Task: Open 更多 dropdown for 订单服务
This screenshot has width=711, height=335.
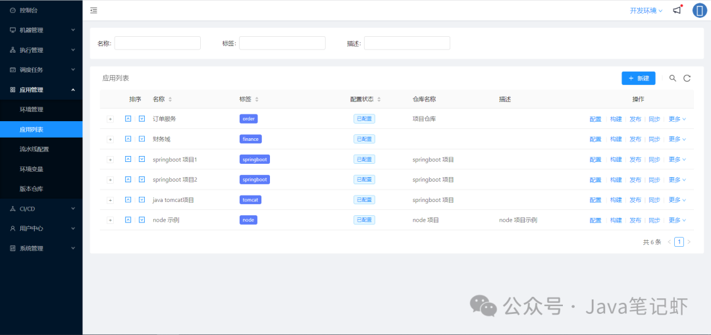Action: click(677, 119)
